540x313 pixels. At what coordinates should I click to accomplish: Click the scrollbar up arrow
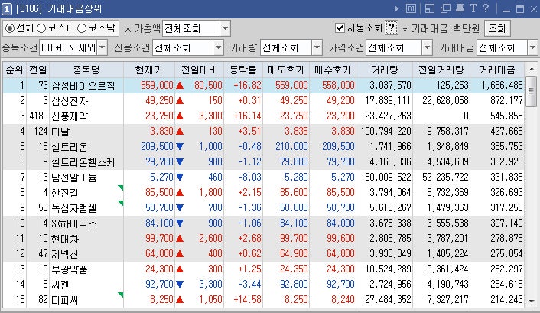(532, 70)
